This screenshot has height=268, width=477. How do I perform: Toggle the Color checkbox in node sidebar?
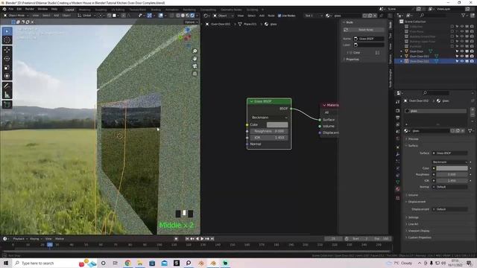click(351, 53)
